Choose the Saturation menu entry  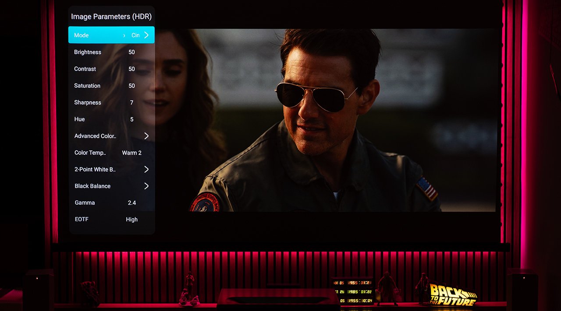click(87, 86)
